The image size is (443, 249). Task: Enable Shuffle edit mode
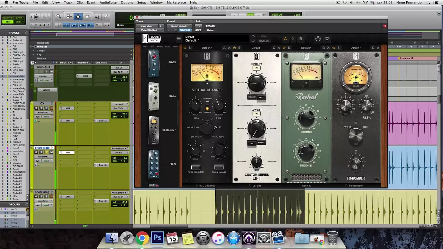(x=8, y=18)
